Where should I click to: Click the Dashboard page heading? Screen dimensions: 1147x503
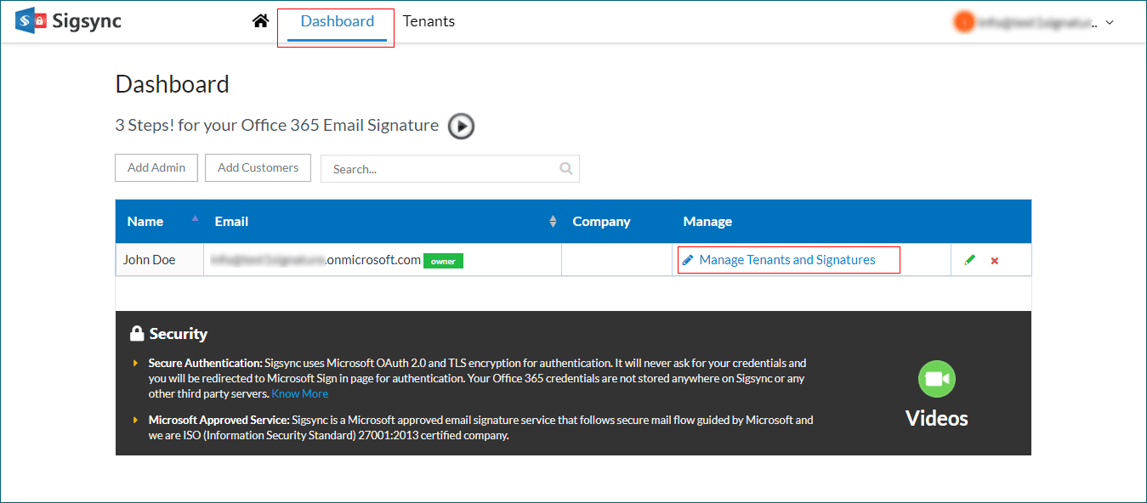(173, 84)
